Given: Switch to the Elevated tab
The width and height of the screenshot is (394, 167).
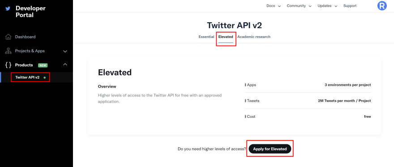Looking at the screenshot, I should coord(226,37).
